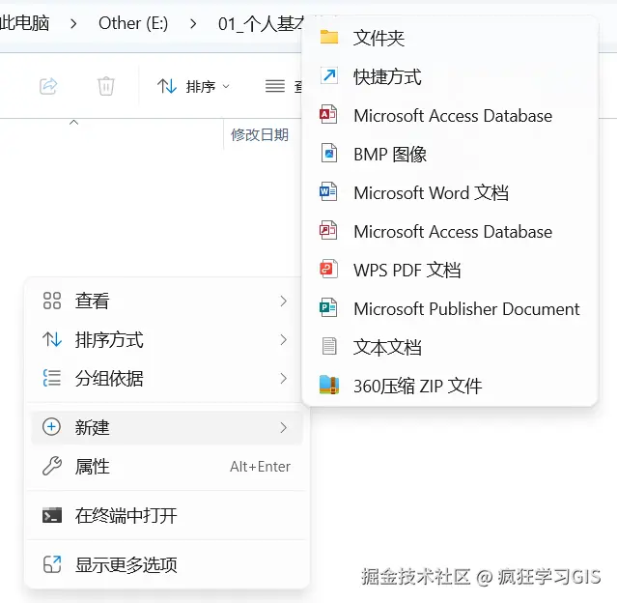Open the 排序方式 submenu
This screenshot has width=617, height=603.
(x=166, y=339)
